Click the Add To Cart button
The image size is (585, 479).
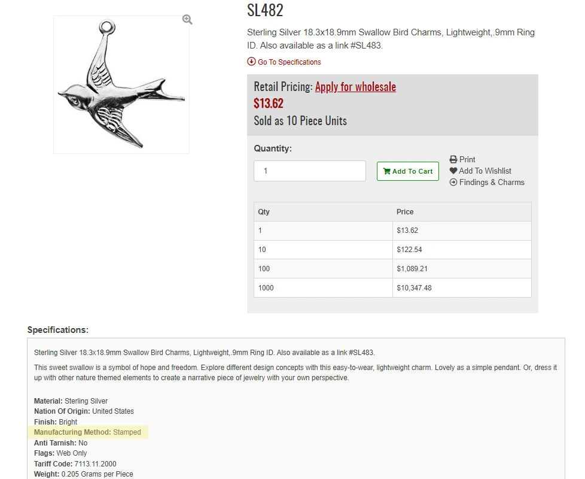[408, 171]
